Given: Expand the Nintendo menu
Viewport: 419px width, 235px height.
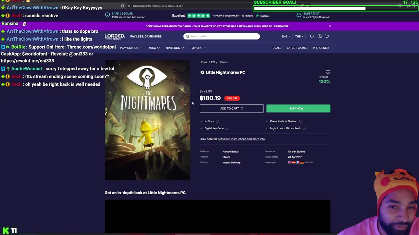Looking at the screenshot, I should tap(174, 48).
